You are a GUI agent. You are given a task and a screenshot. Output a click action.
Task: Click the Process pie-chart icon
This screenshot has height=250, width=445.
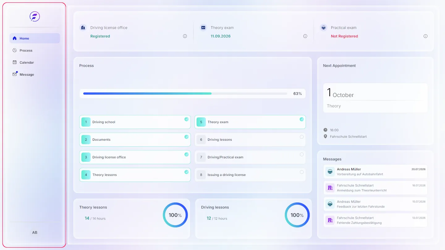pyautogui.click(x=15, y=50)
